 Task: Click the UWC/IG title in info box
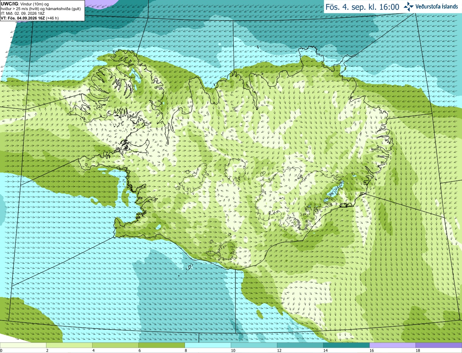coord(9,4)
